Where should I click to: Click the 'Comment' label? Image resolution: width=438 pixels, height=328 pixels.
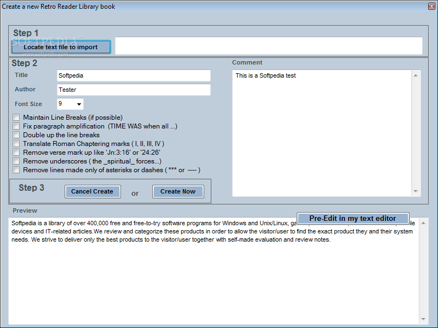[x=247, y=62]
